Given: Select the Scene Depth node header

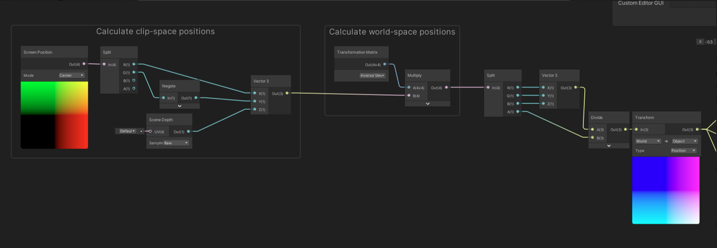Looking at the screenshot, I should (x=169, y=119).
